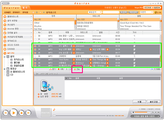Click the 새로고침 refresh button in device panel

pyautogui.click(x=154, y=102)
